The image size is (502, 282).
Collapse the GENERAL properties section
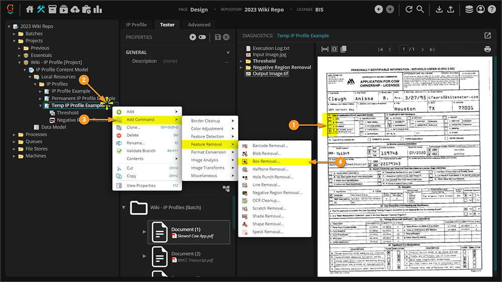point(228,53)
